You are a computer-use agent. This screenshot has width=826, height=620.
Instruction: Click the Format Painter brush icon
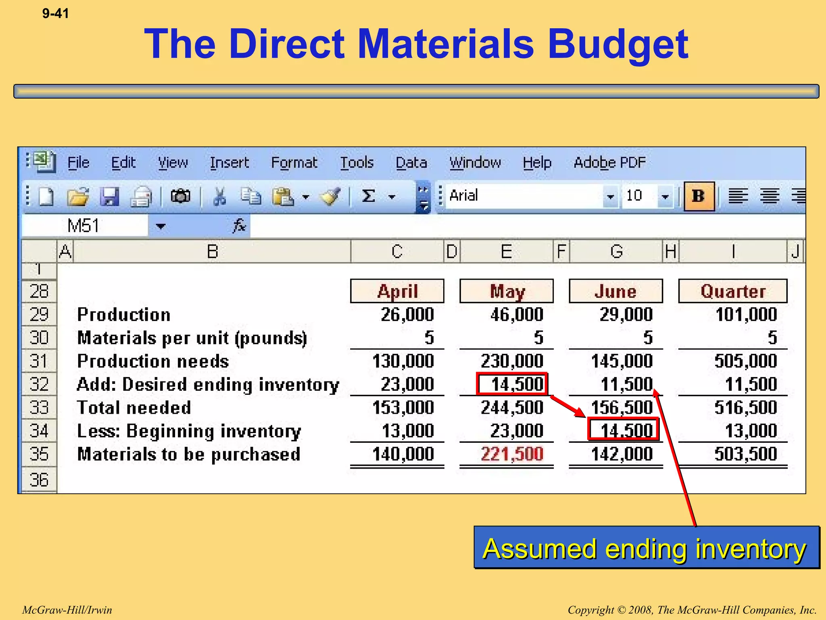(x=330, y=197)
